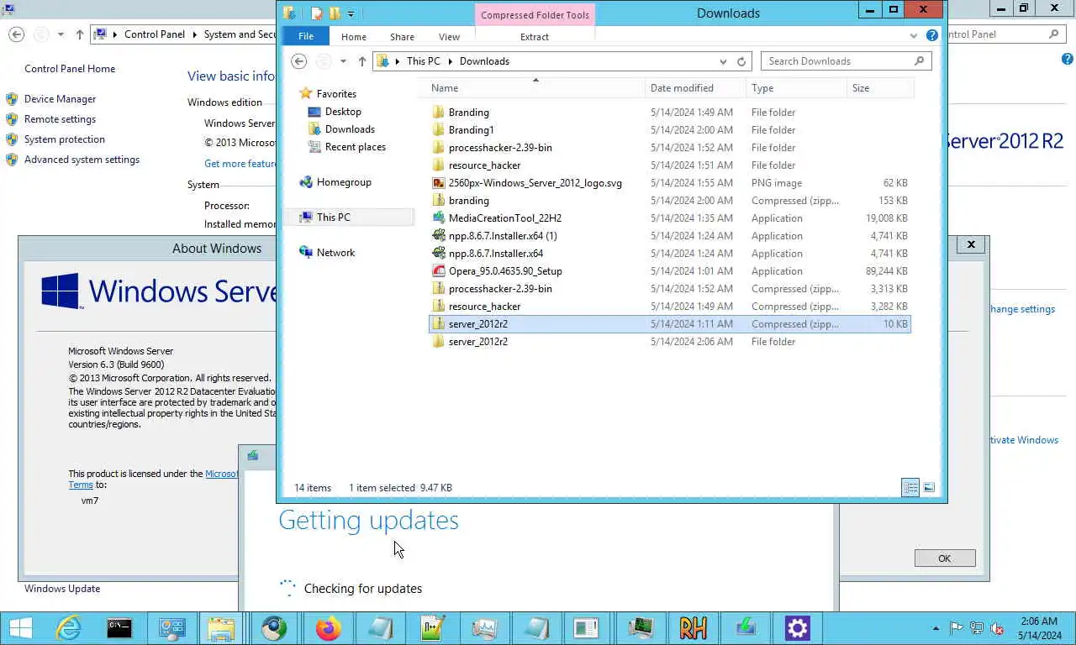Viewport: 1076px width, 645px height.
Task: Open the purple gear taskbar app
Action: point(797,628)
